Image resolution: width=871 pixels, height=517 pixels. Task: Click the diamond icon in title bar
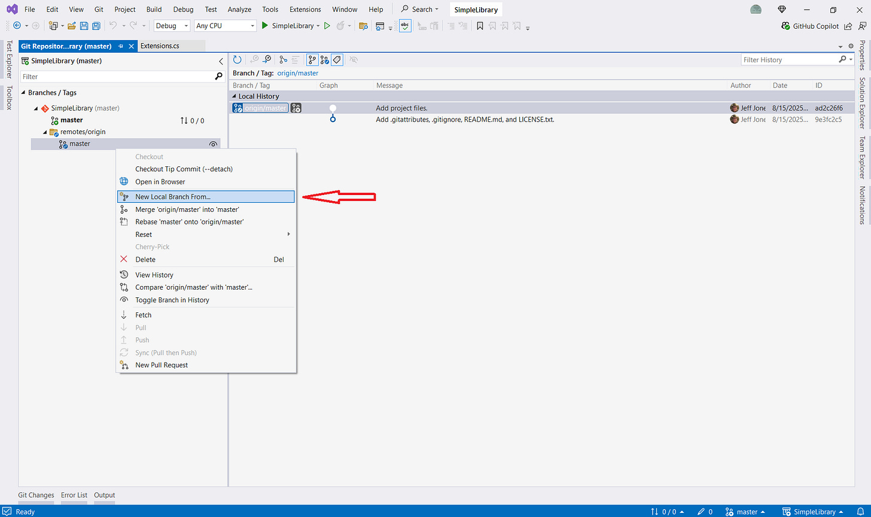click(x=782, y=10)
